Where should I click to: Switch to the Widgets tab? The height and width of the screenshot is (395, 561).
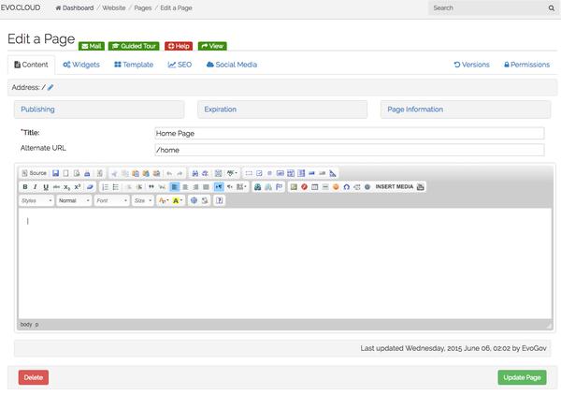(x=81, y=65)
